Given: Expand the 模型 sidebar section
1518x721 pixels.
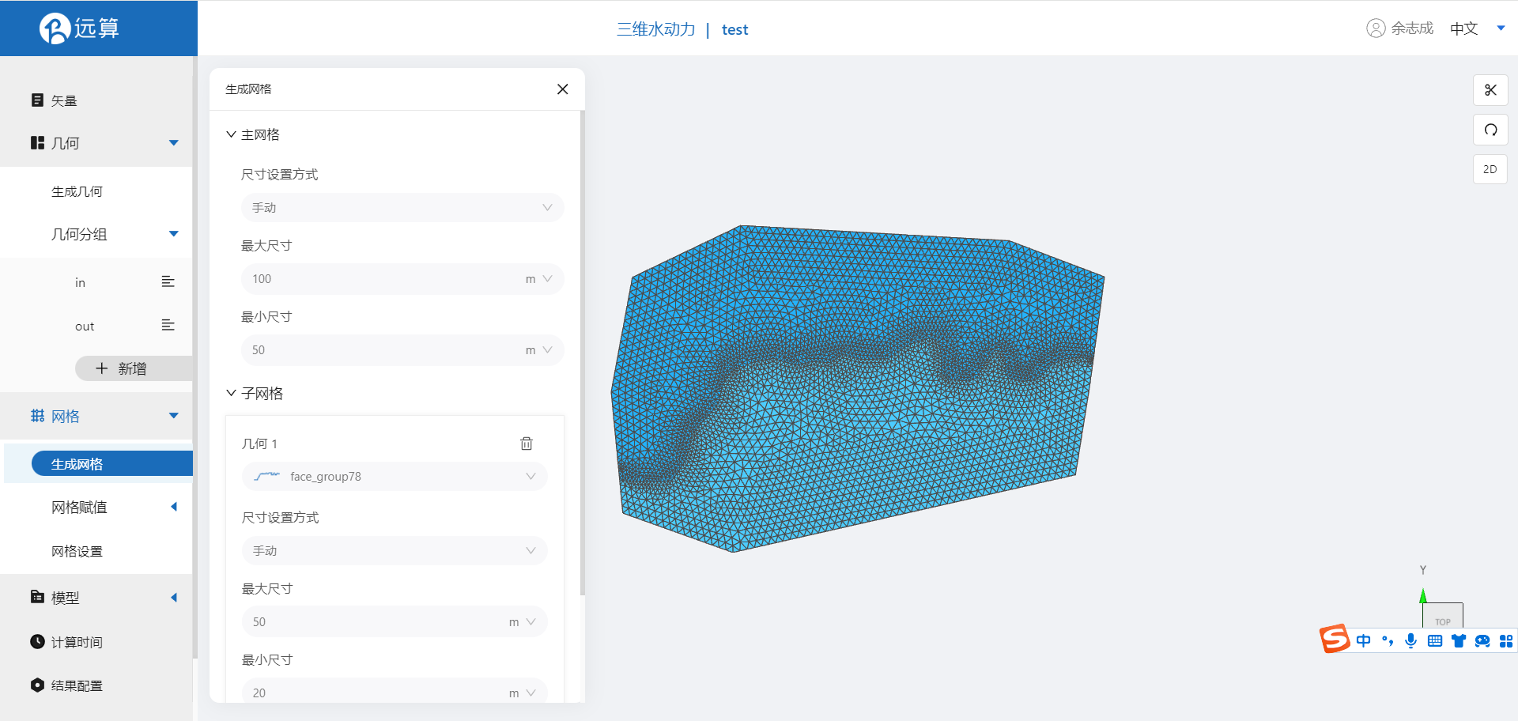Looking at the screenshot, I should click(174, 598).
